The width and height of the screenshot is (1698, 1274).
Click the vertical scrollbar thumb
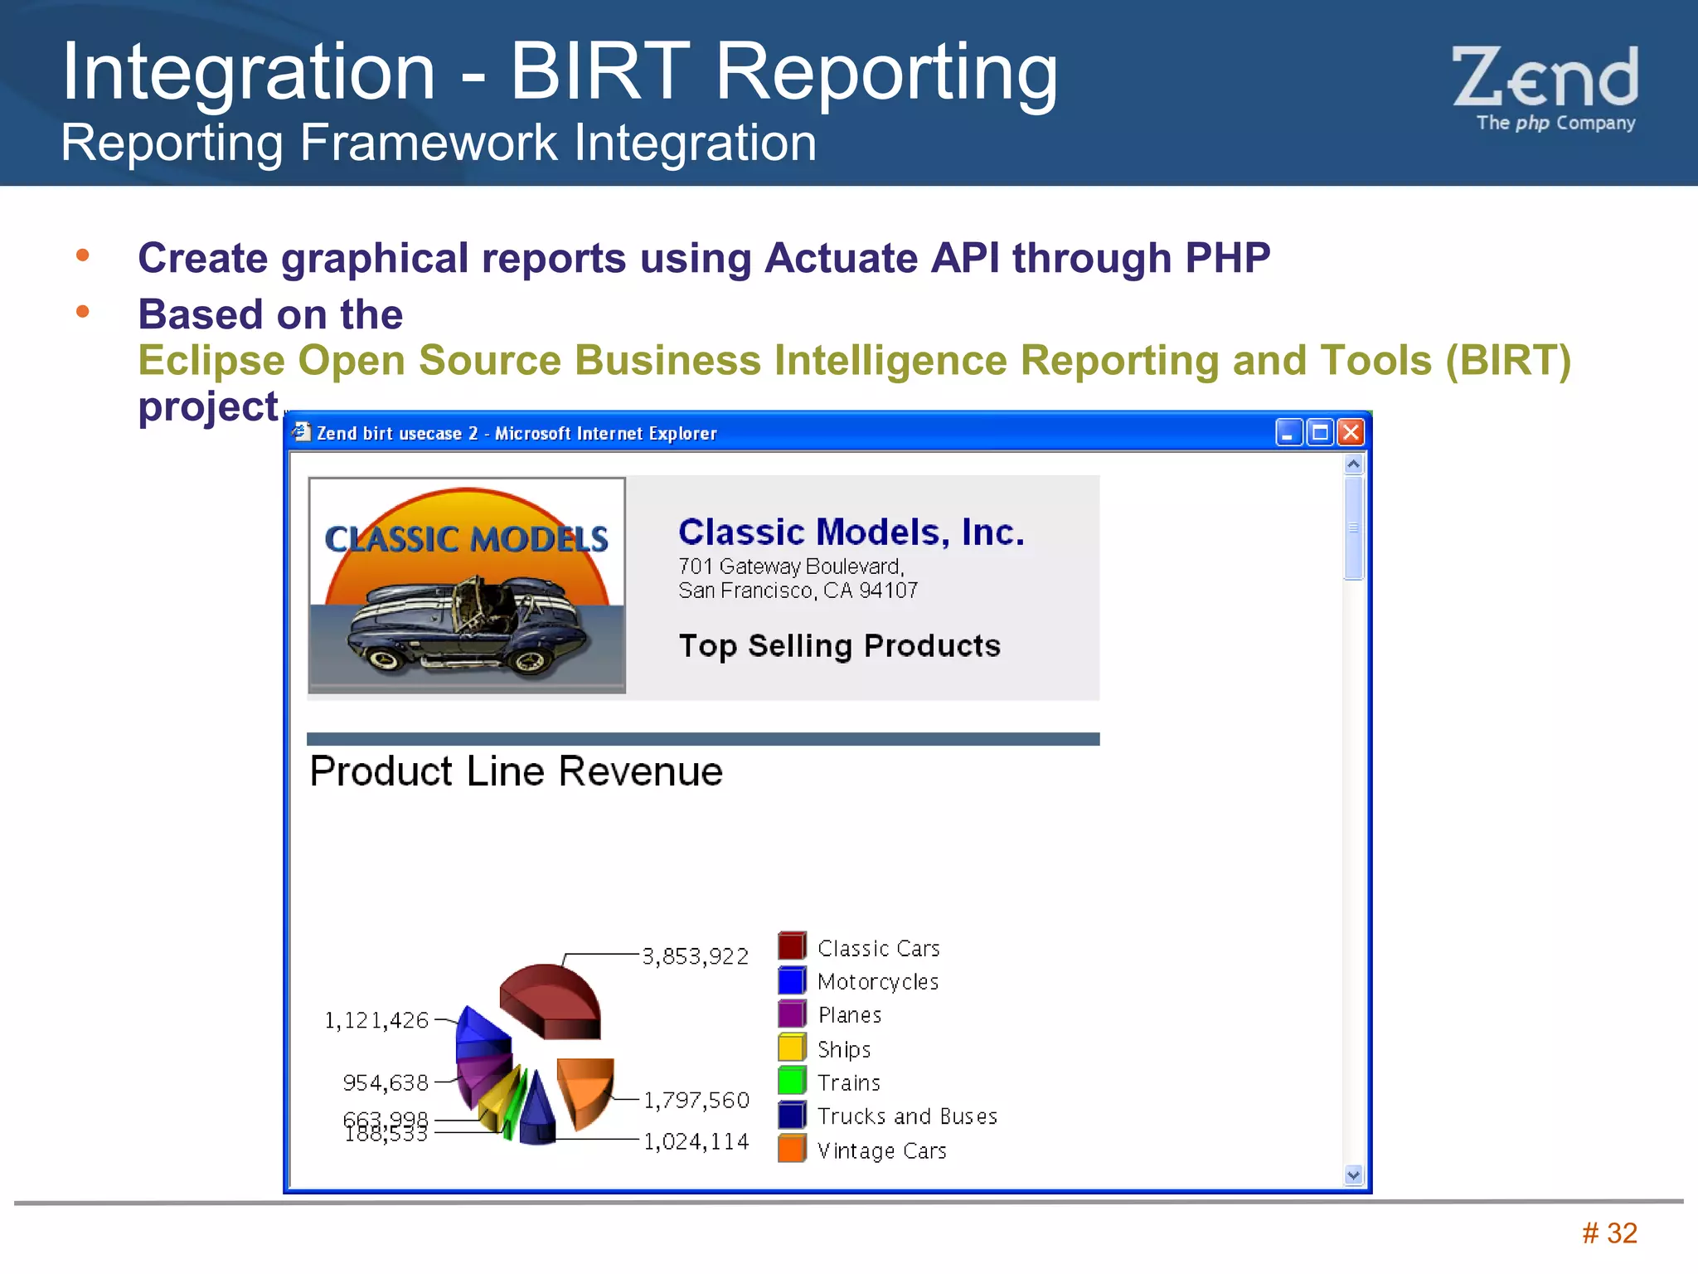1353,528
